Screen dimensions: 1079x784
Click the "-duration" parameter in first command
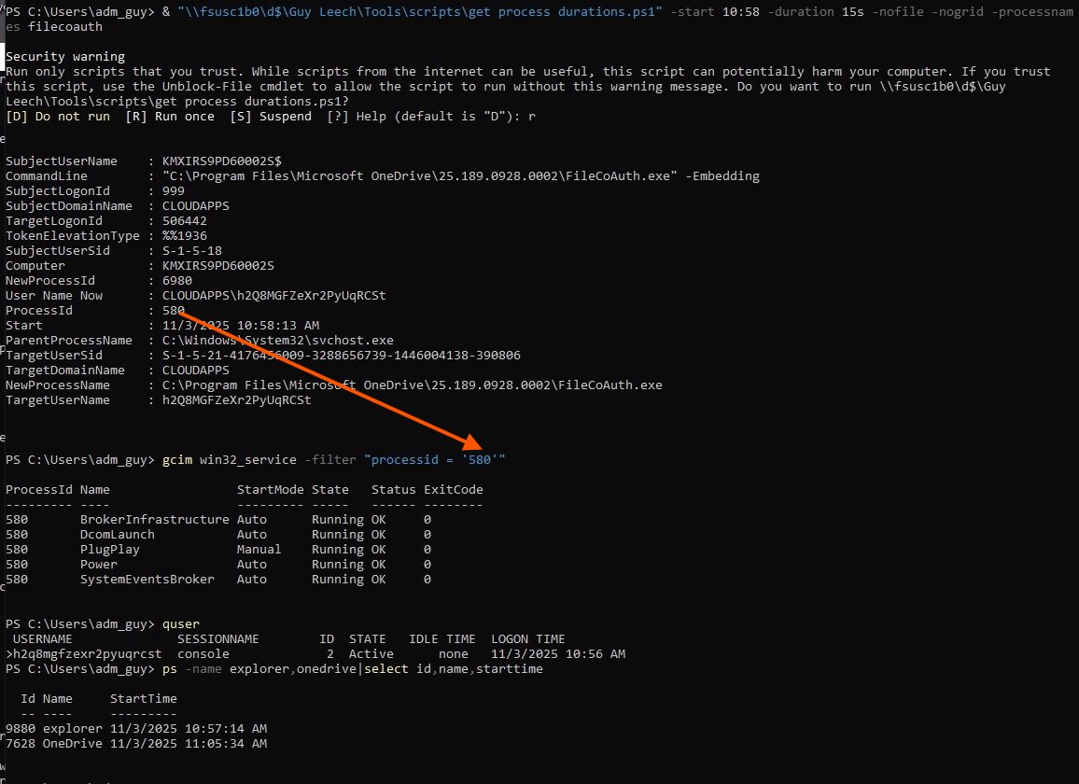pyautogui.click(x=801, y=12)
